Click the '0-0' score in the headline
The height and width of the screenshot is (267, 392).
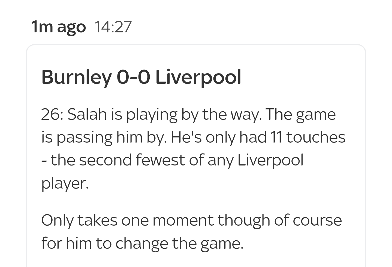[133, 77]
